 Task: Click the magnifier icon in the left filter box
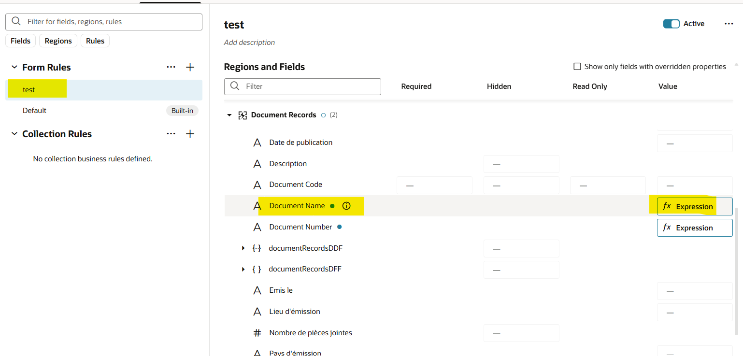point(16,21)
